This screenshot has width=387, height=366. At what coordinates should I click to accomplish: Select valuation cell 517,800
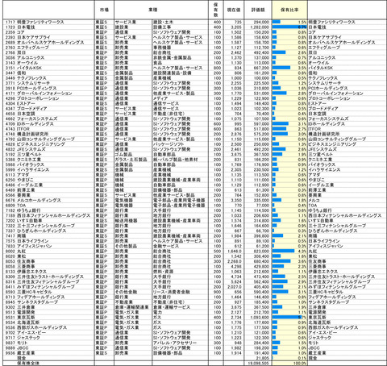click(258, 129)
